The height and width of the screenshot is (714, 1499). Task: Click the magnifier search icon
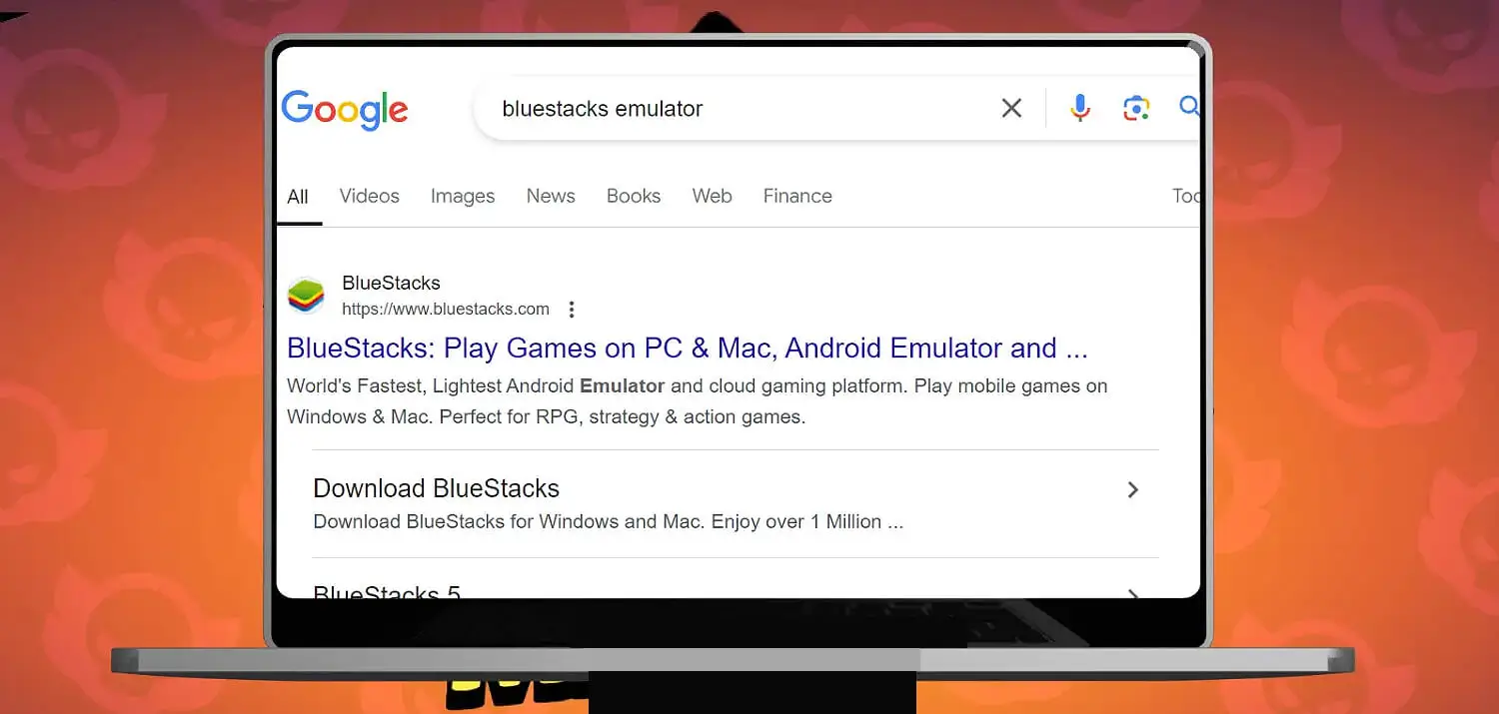click(x=1189, y=107)
